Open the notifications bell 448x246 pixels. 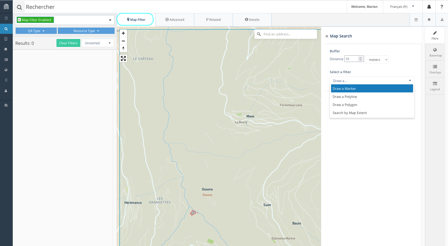click(x=429, y=7)
